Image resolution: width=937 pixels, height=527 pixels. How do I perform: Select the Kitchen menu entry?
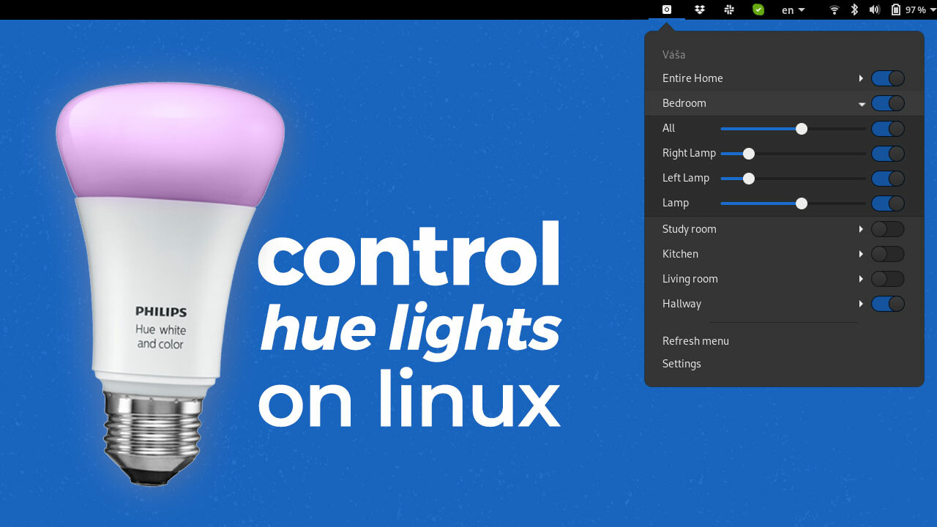tap(784, 254)
